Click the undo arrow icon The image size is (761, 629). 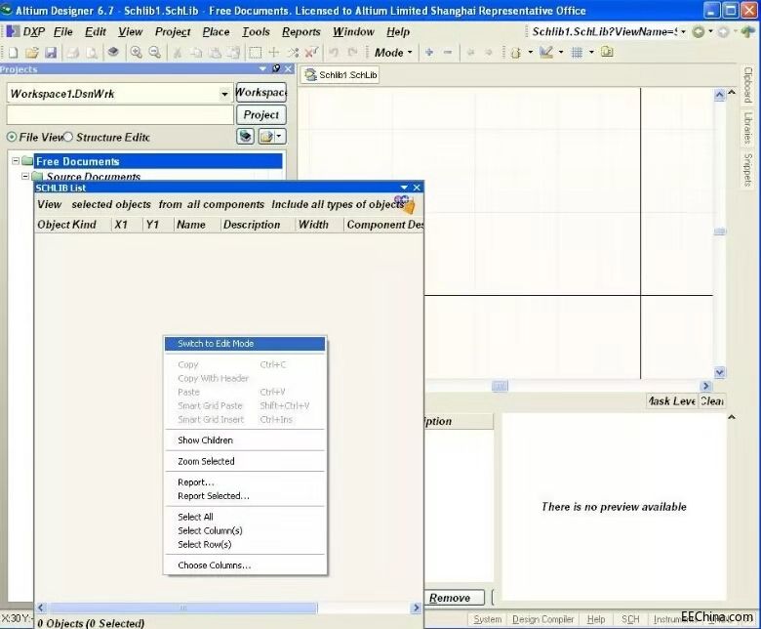pyautogui.click(x=334, y=53)
